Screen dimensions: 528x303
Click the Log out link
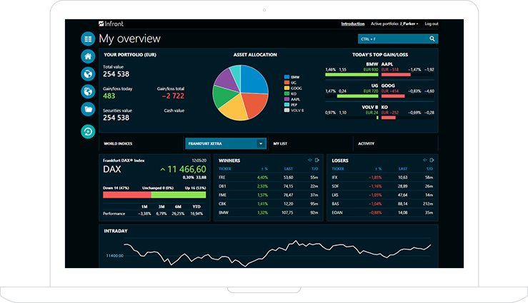click(x=432, y=24)
